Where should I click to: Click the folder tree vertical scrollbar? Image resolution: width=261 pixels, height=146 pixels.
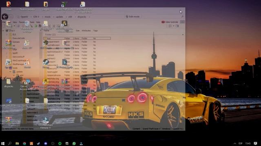[41, 45]
